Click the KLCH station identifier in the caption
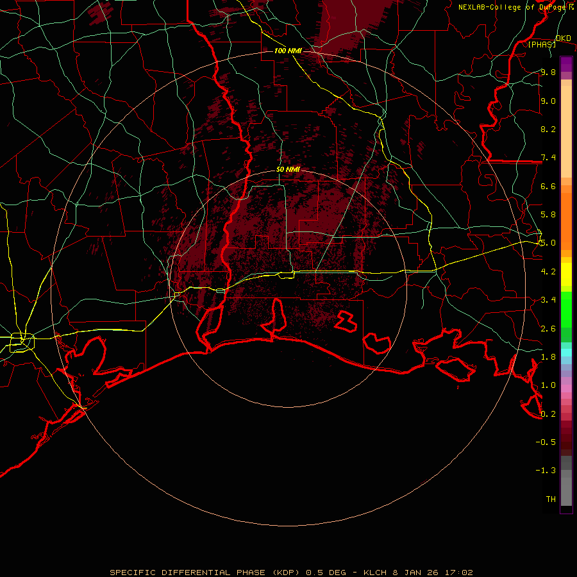Viewport: 577px width, 577px height. pos(375,573)
